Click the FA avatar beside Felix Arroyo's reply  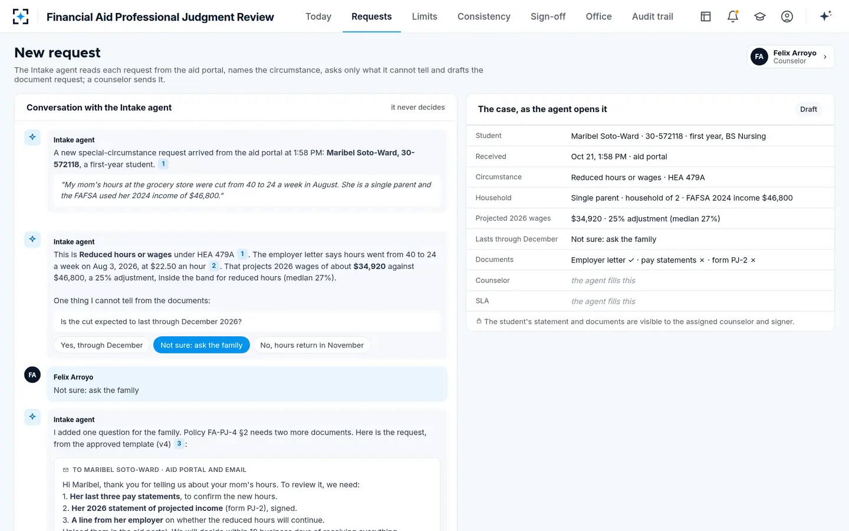click(32, 375)
